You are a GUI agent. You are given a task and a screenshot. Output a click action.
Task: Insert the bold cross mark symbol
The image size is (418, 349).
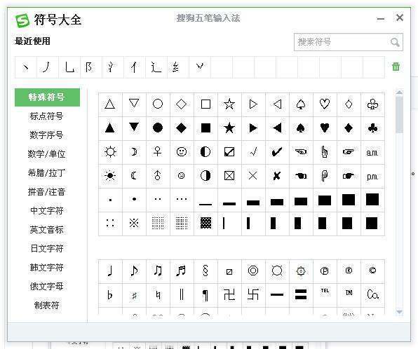click(277, 176)
